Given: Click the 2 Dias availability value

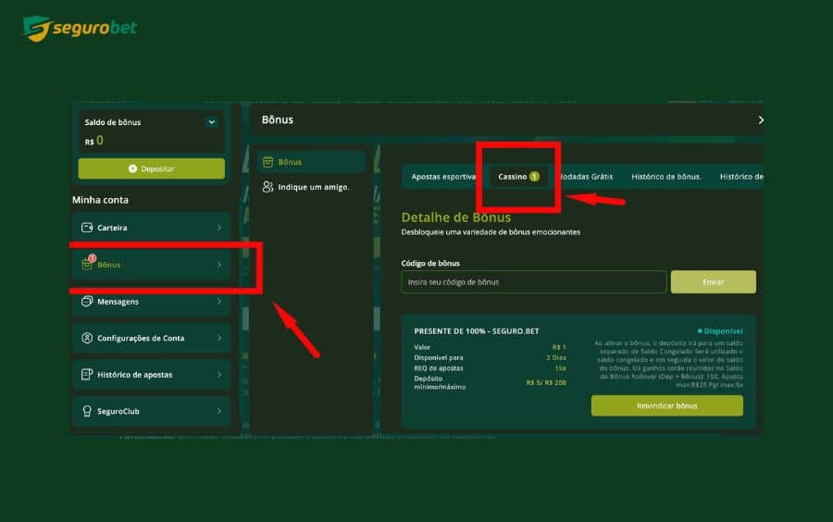Looking at the screenshot, I should click(x=556, y=357).
